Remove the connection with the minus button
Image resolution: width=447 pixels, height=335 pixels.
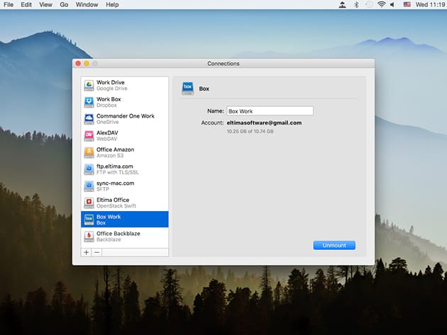97,252
